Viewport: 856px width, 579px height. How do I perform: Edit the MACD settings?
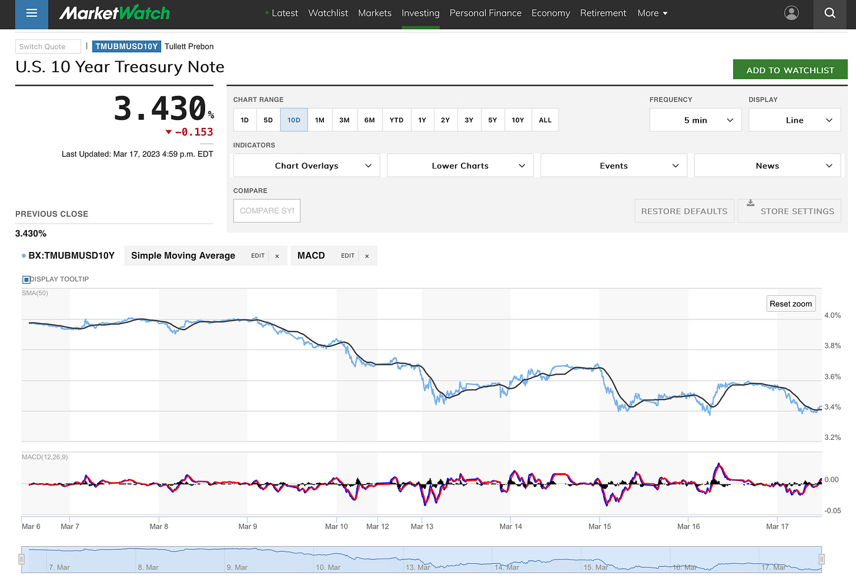pyautogui.click(x=347, y=256)
